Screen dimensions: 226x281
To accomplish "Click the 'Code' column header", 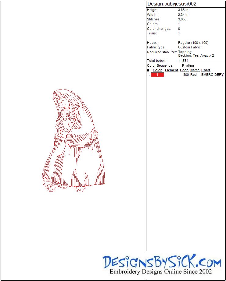I will [184, 70].
